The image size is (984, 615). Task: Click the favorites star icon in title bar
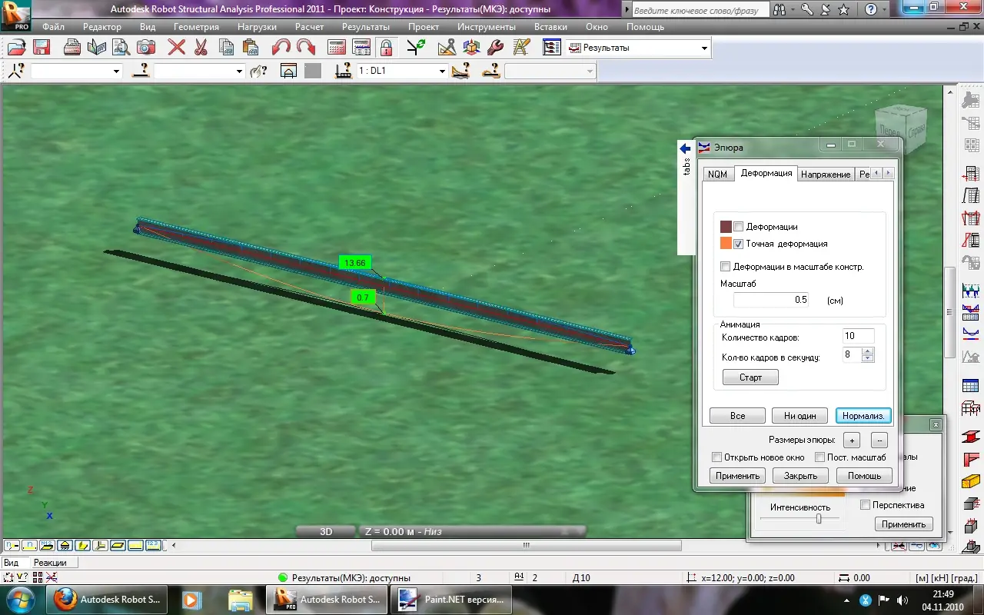click(843, 10)
